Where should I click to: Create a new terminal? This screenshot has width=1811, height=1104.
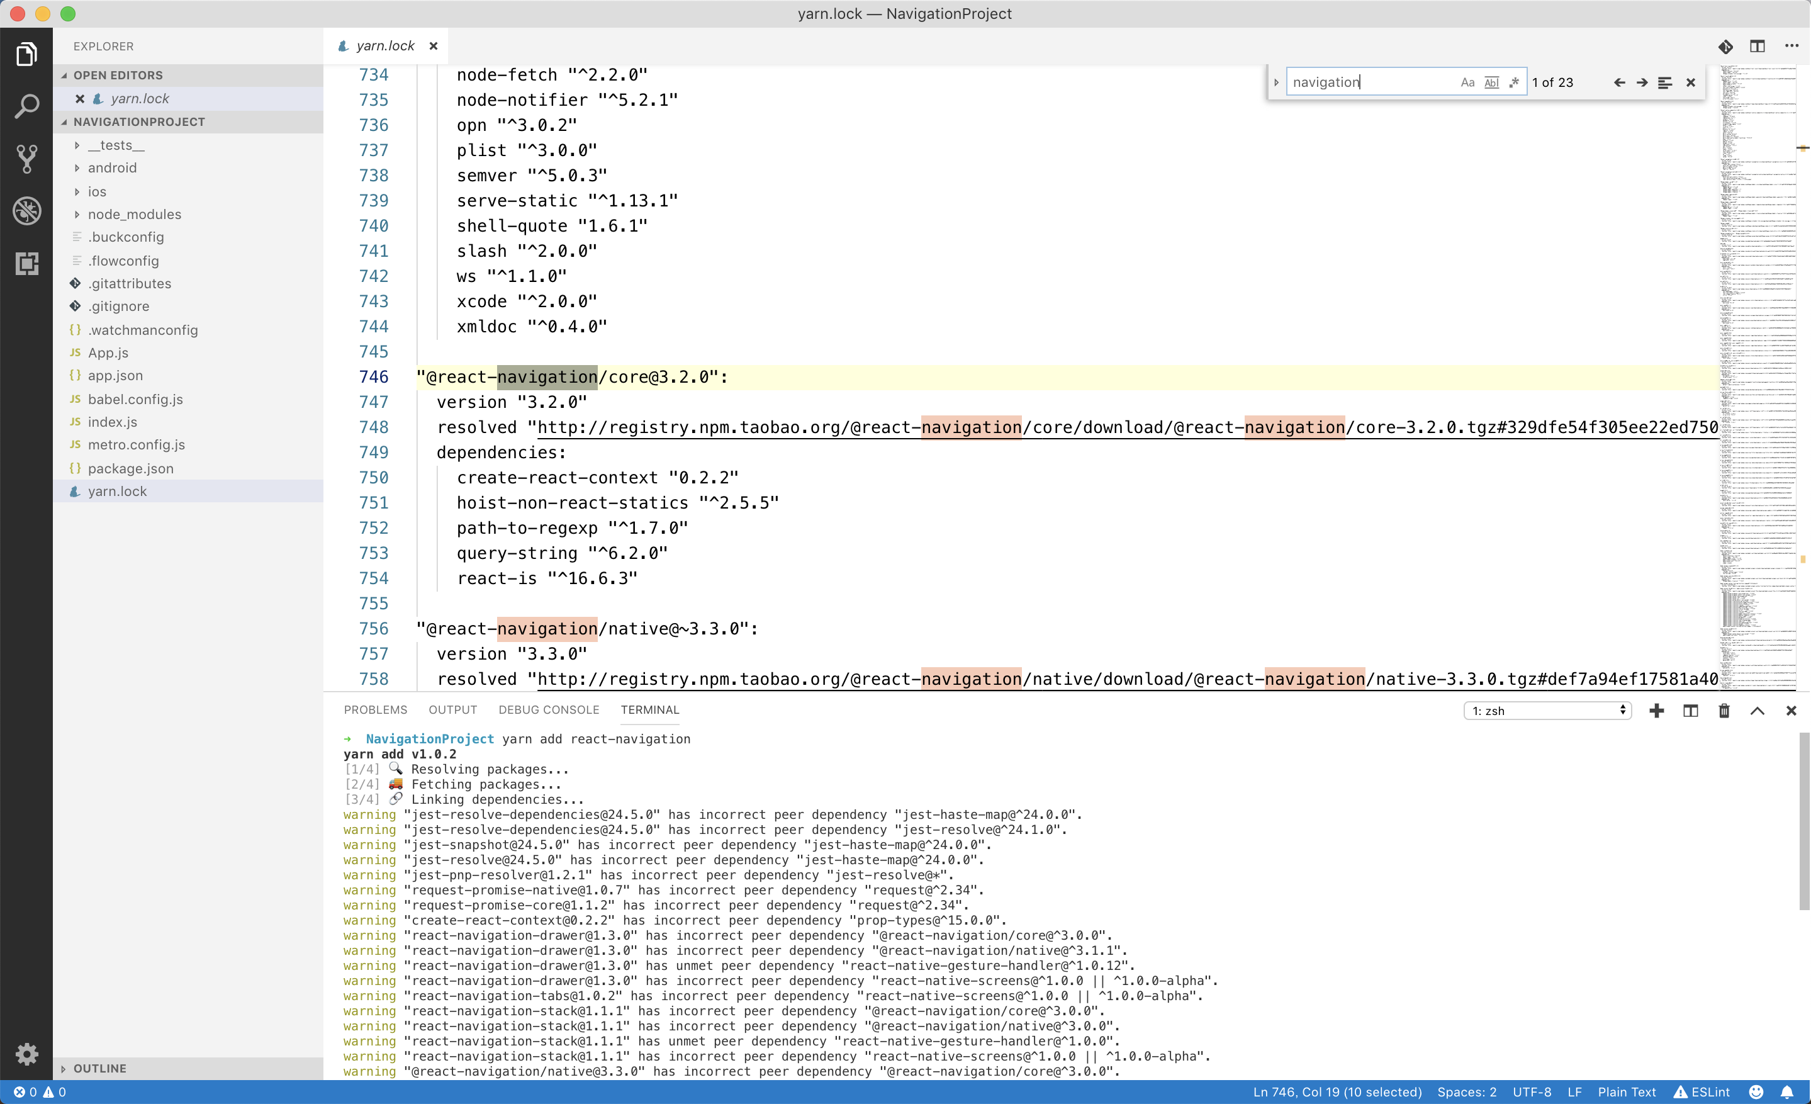[x=1657, y=711]
